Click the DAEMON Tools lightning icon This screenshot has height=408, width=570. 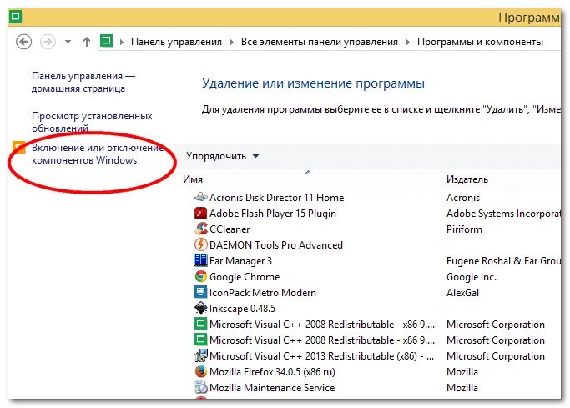point(200,244)
